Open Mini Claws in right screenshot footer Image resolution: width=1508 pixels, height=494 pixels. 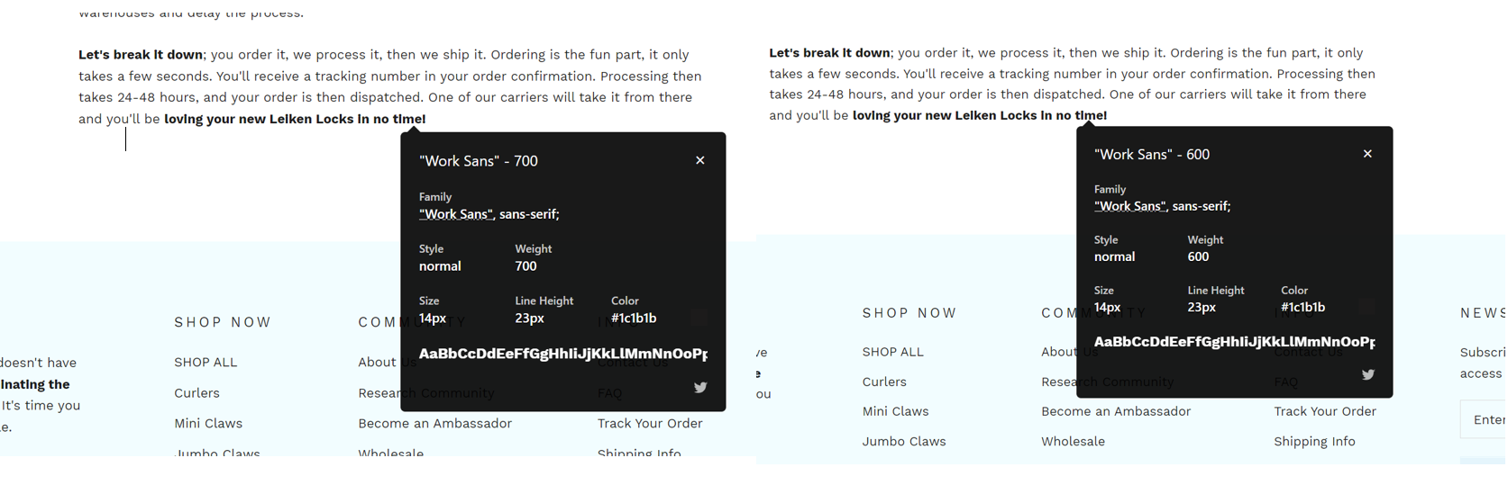coord(895,411)
